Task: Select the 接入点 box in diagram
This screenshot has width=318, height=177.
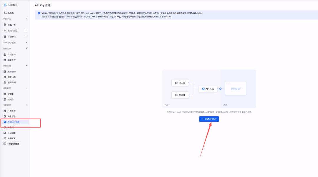Action: 180,83
